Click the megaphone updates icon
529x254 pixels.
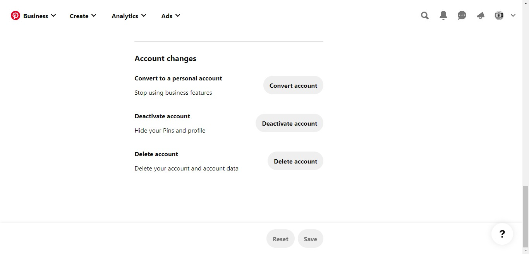click(481, 15)
